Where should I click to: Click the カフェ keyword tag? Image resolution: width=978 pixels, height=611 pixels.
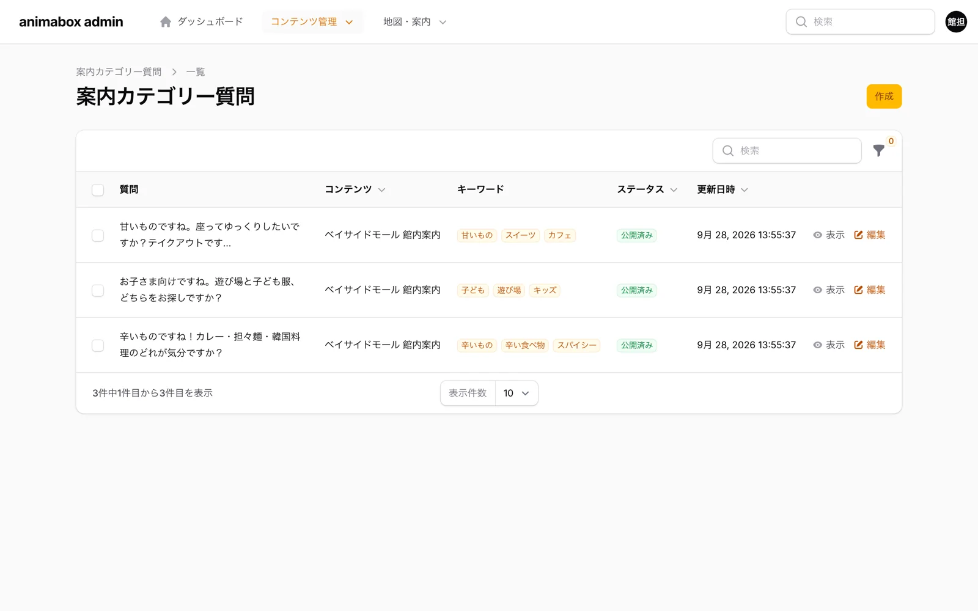pyautogui.click(x=560, y=235)
